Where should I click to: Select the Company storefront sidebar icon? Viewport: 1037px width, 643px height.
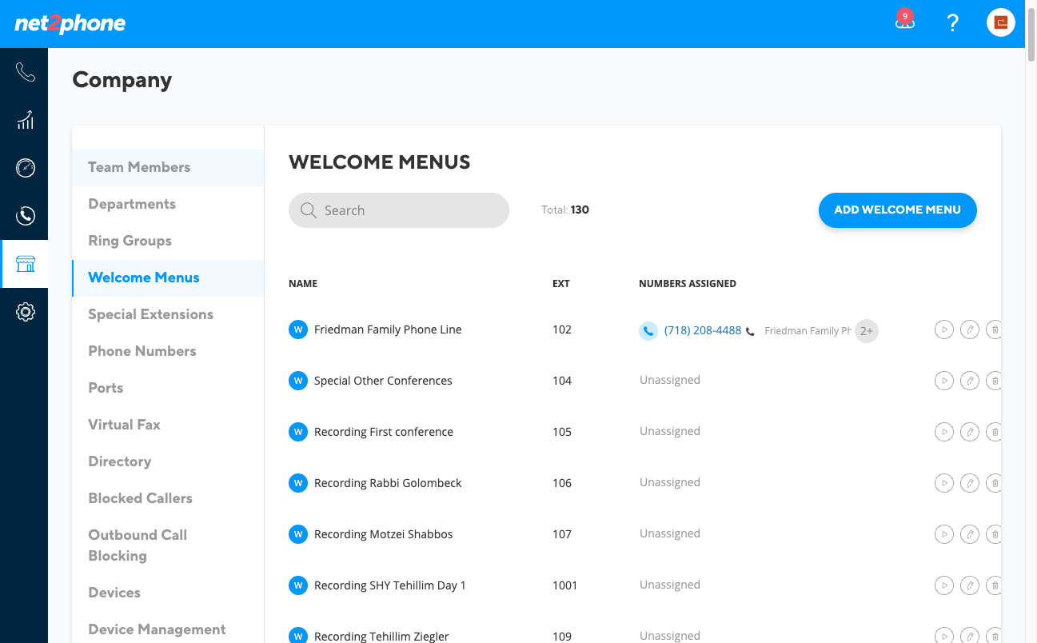25,264
